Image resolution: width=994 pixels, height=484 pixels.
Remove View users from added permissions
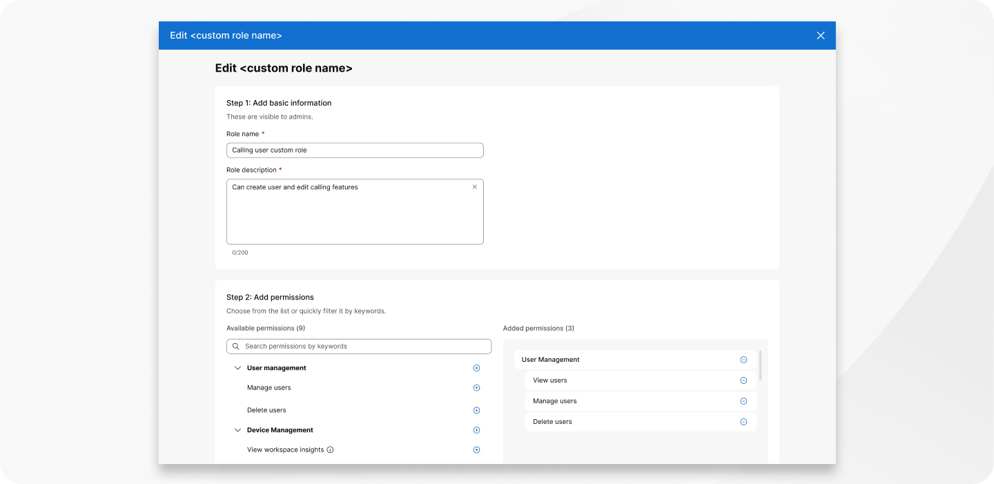point(743,380)
